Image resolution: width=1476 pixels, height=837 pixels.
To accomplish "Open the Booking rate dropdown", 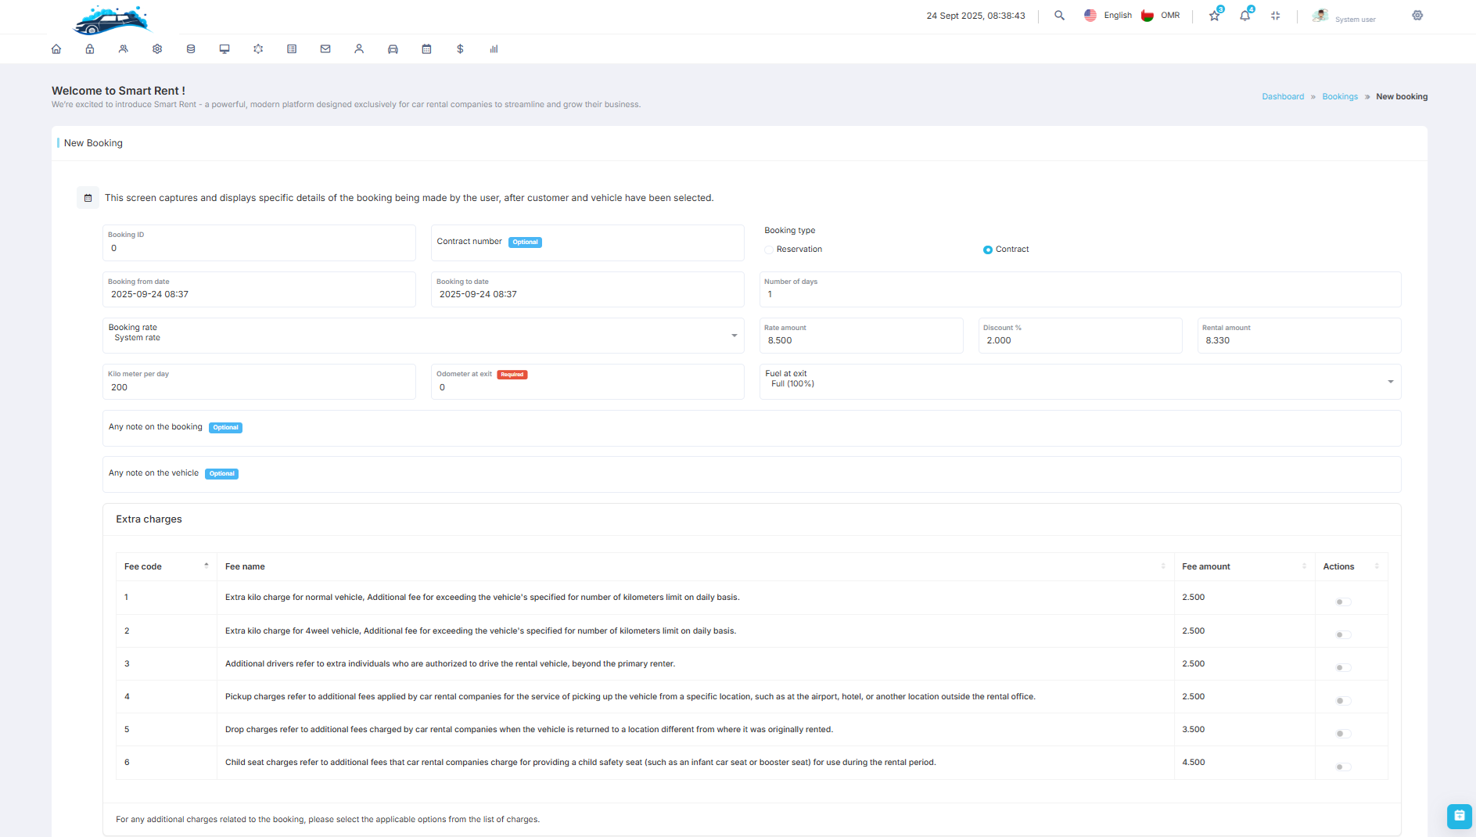I will [x=422, y=336].
